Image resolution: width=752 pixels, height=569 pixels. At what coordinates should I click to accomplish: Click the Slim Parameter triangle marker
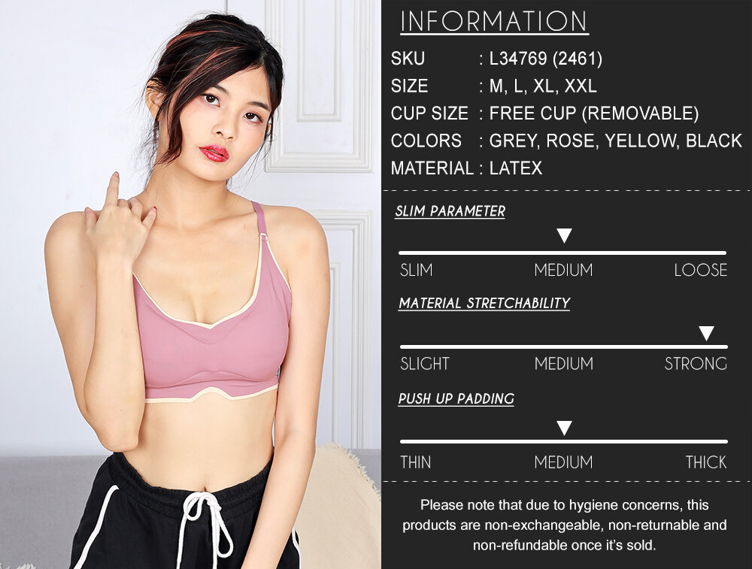(564, 235)
